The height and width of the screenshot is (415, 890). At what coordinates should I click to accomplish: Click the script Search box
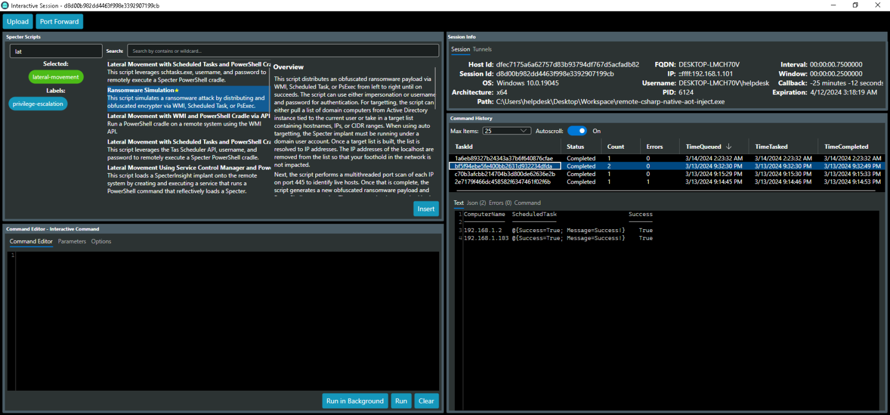tap(283, 51)
